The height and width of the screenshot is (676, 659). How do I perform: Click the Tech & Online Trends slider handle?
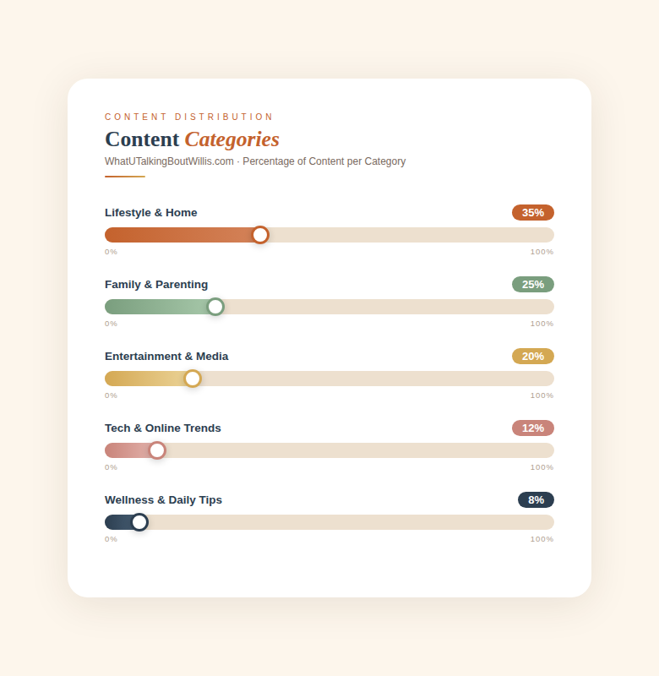[157, 450]
